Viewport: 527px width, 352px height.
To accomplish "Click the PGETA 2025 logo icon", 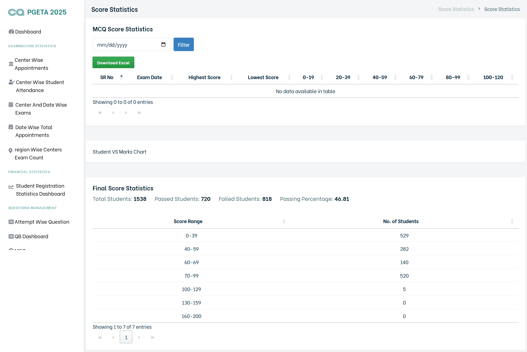I will coord(16,12).
